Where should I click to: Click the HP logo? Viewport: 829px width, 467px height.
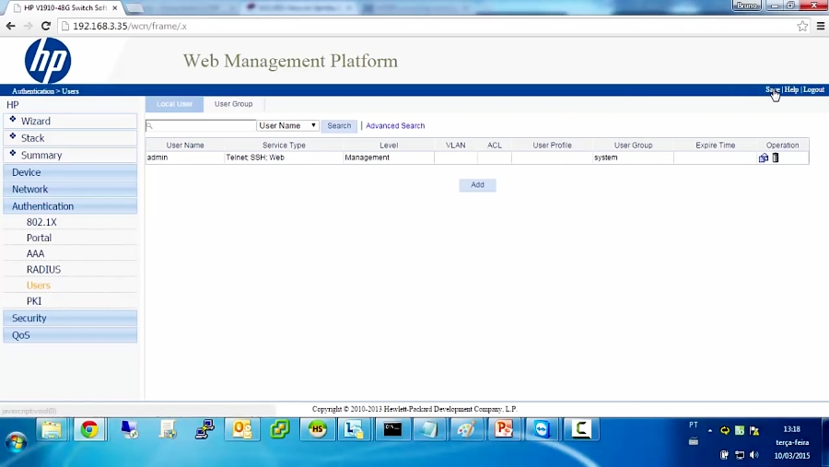[48, 60]
